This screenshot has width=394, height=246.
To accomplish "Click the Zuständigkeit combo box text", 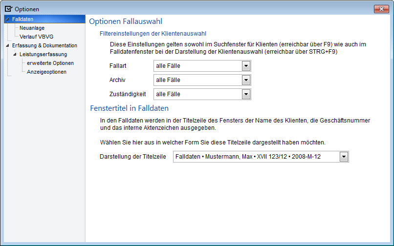I will click(x=168, y=94).
